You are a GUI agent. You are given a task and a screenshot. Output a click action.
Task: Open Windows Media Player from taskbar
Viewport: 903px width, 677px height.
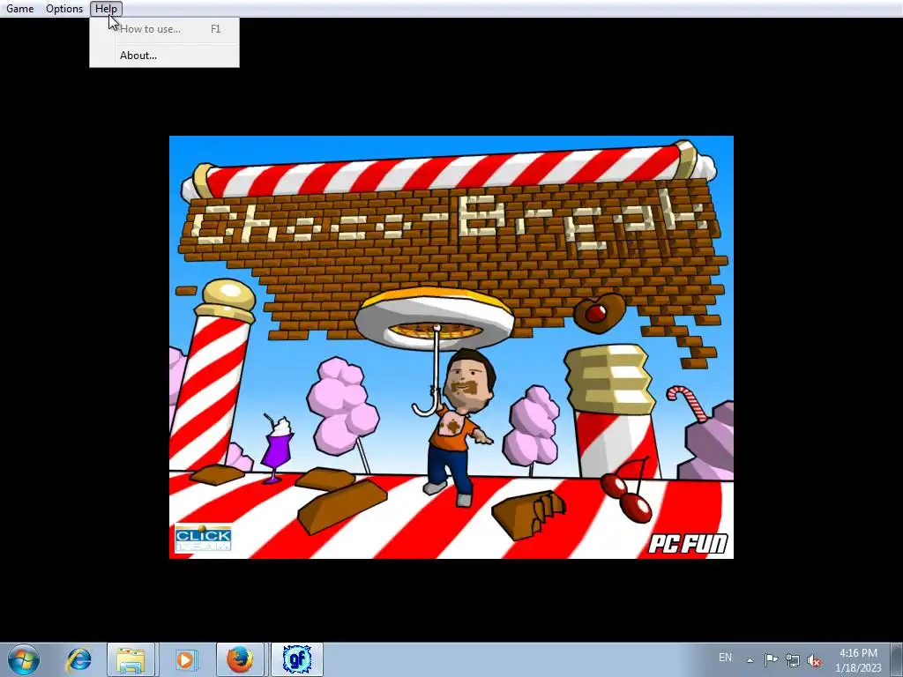[185, 659]
